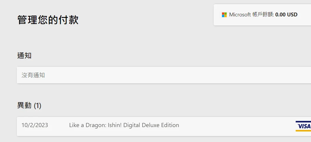This screenshot has height=142, width=311.
Task: Click the 0.00 USD balance amount
Action: pyautogui.click(x=286, y=15)
